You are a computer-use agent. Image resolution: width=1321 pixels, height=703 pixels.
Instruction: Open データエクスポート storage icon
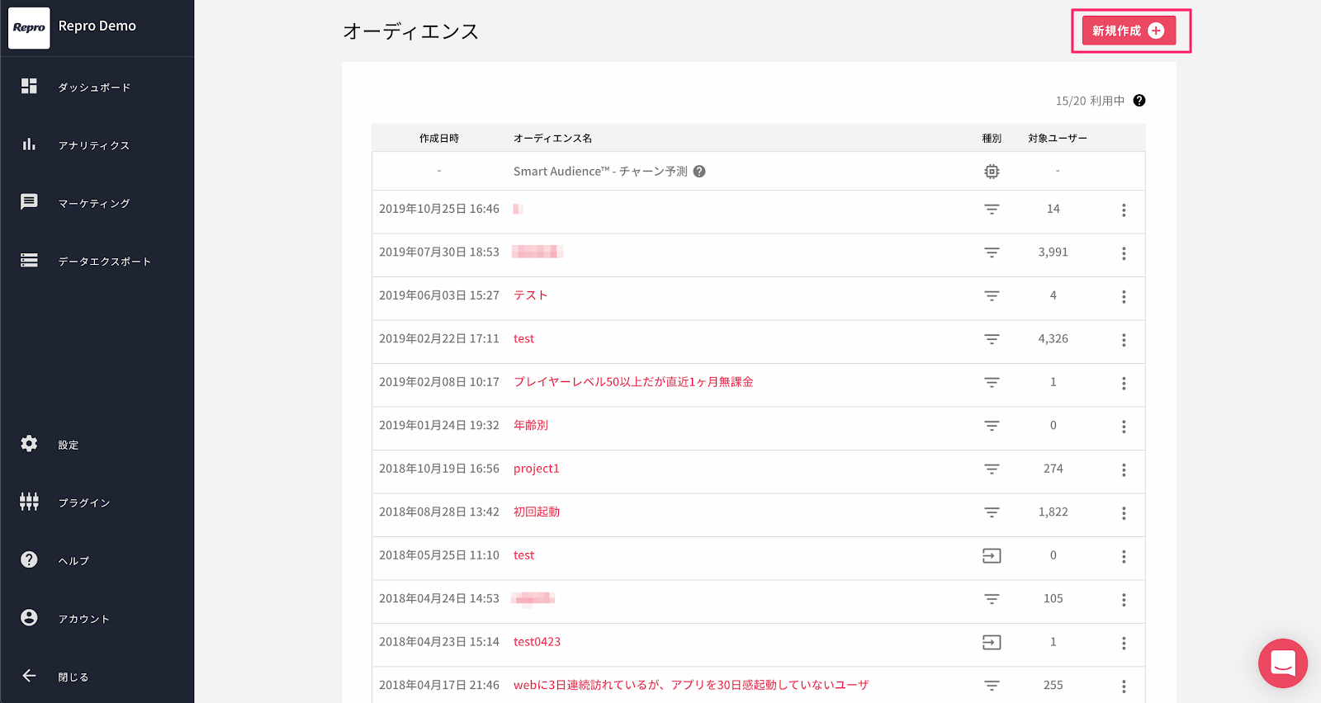[x=29, y=261]
